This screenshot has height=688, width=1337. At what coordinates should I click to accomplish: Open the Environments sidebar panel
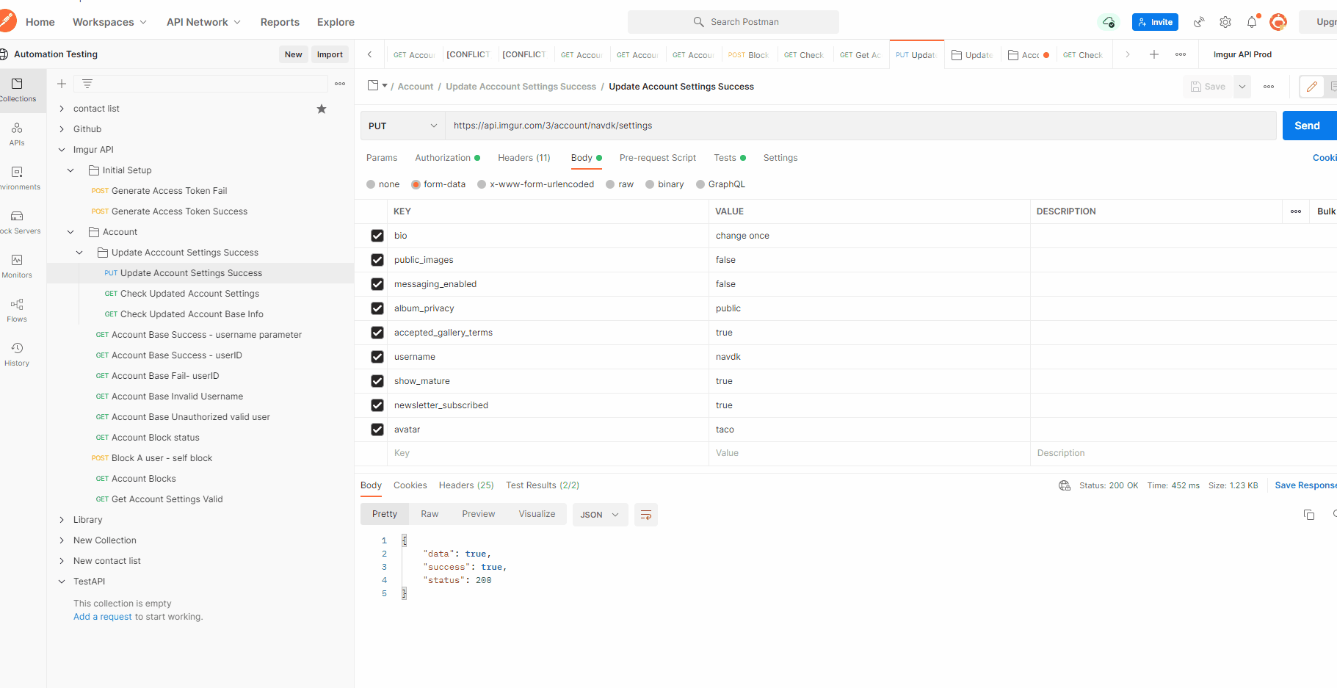(x=18, y=178)
